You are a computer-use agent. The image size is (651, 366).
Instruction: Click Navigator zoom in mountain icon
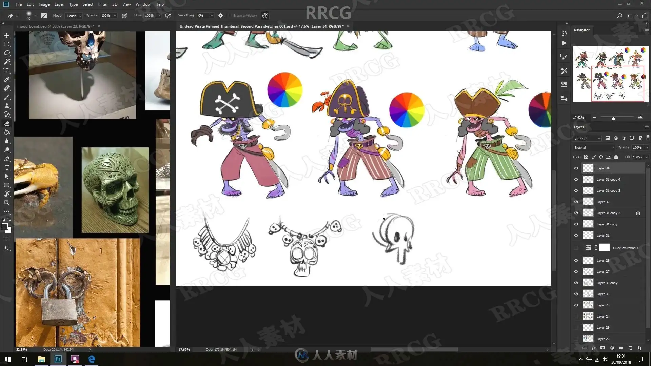pos(640,117)
